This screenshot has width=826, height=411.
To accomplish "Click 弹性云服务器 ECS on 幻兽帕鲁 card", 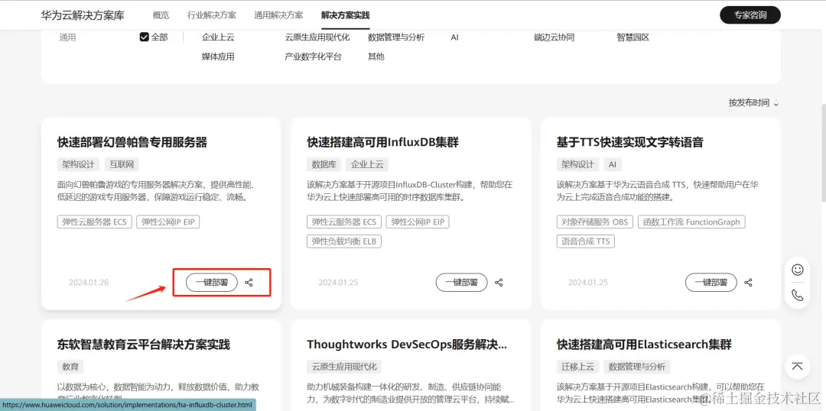I will click(x=94, y=222).
